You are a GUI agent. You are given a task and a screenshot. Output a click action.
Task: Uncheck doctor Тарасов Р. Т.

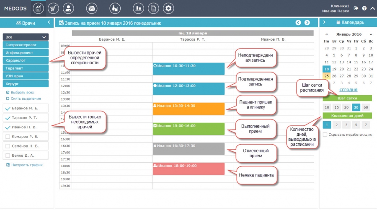(x=8, y=118)
